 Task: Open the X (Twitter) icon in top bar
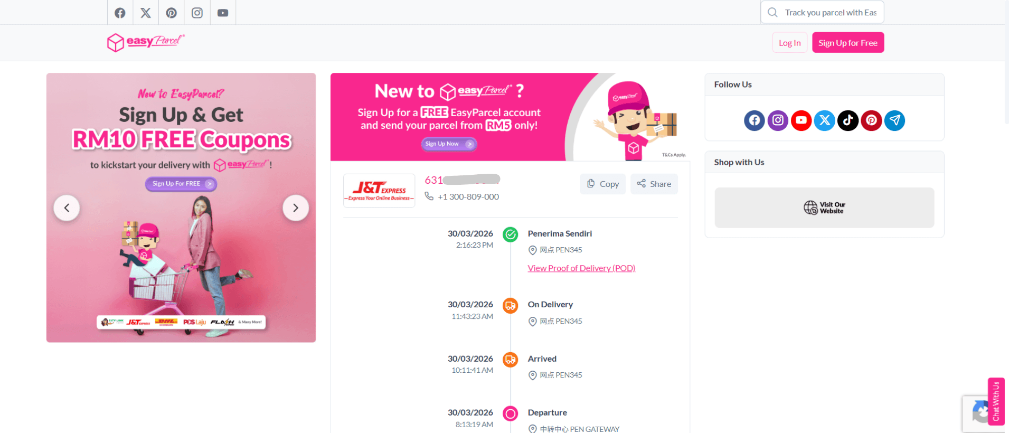(x=146, y=13)
